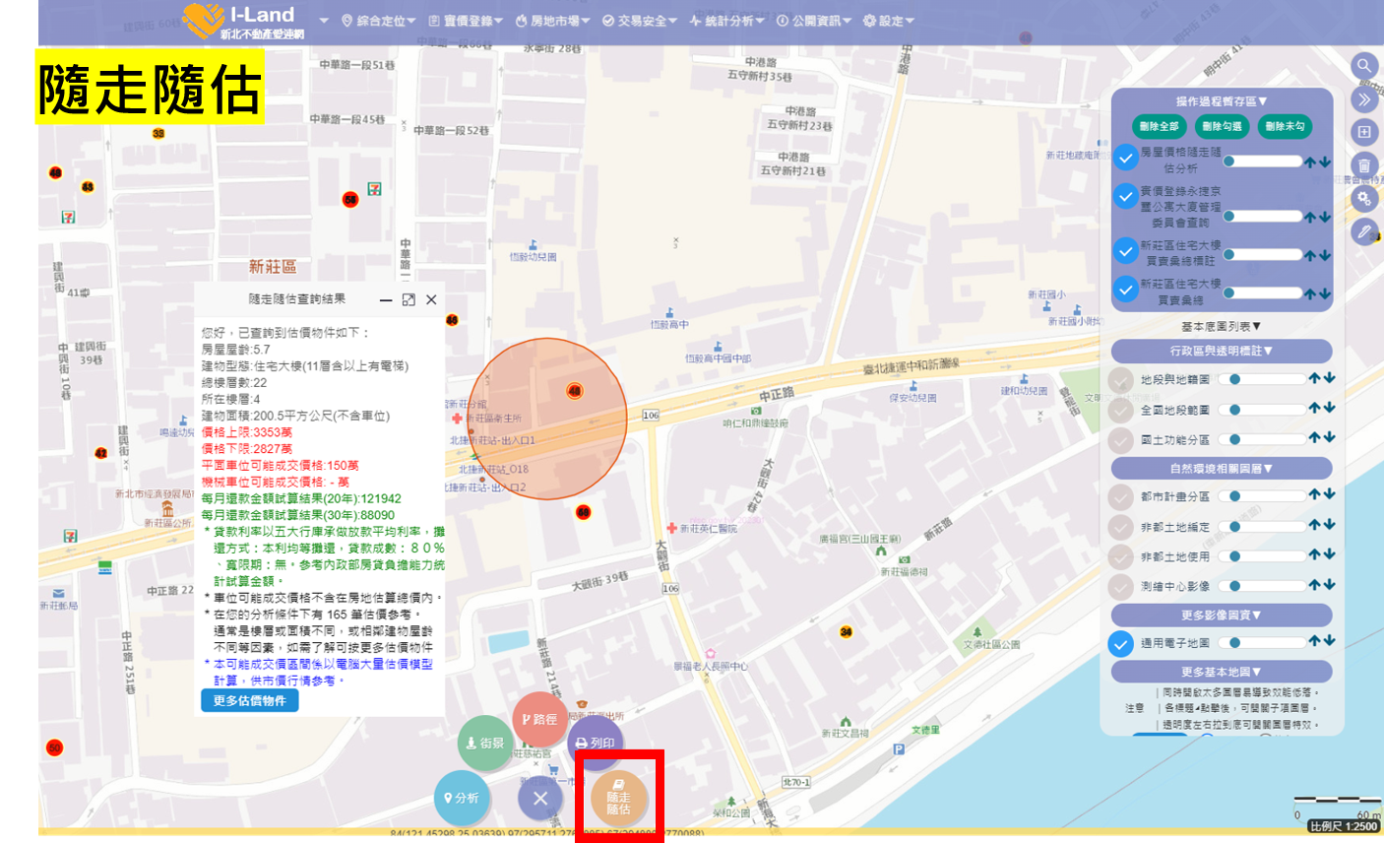
Task: Open 交易安全 menu
Action: [x=639, y=21]
